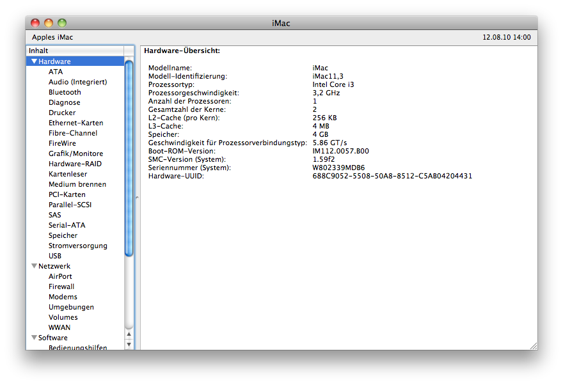Select Firewall entry
The width and height of the screenshot is (563, 385).
(61, 287)
